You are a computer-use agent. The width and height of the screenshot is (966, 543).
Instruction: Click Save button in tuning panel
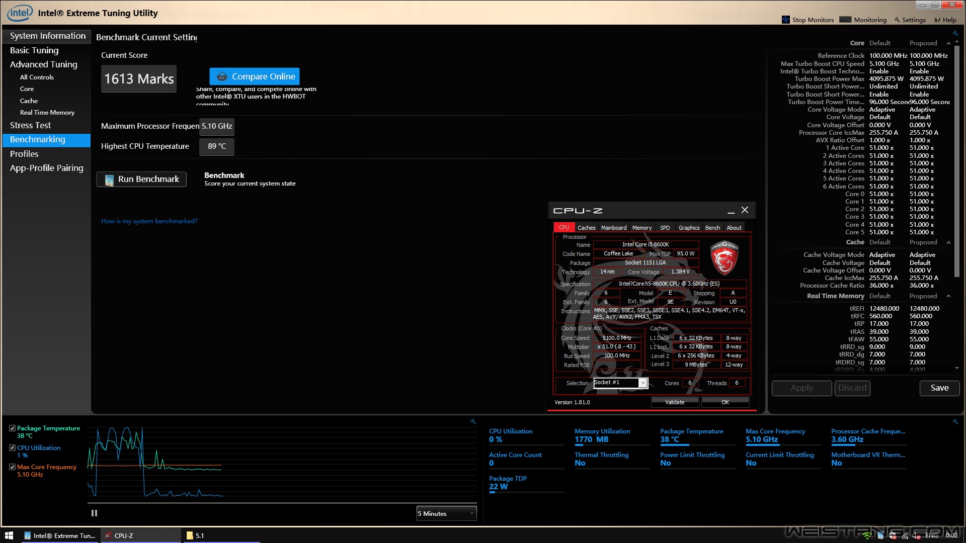[x=939, y=388]
